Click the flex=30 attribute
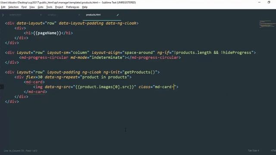The height and width of the screenshot is (155, 276). (x=34, y=77)
